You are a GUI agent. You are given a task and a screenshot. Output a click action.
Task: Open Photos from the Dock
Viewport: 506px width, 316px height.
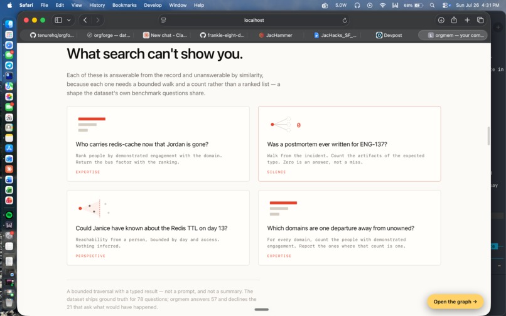[x=9, y=97]
